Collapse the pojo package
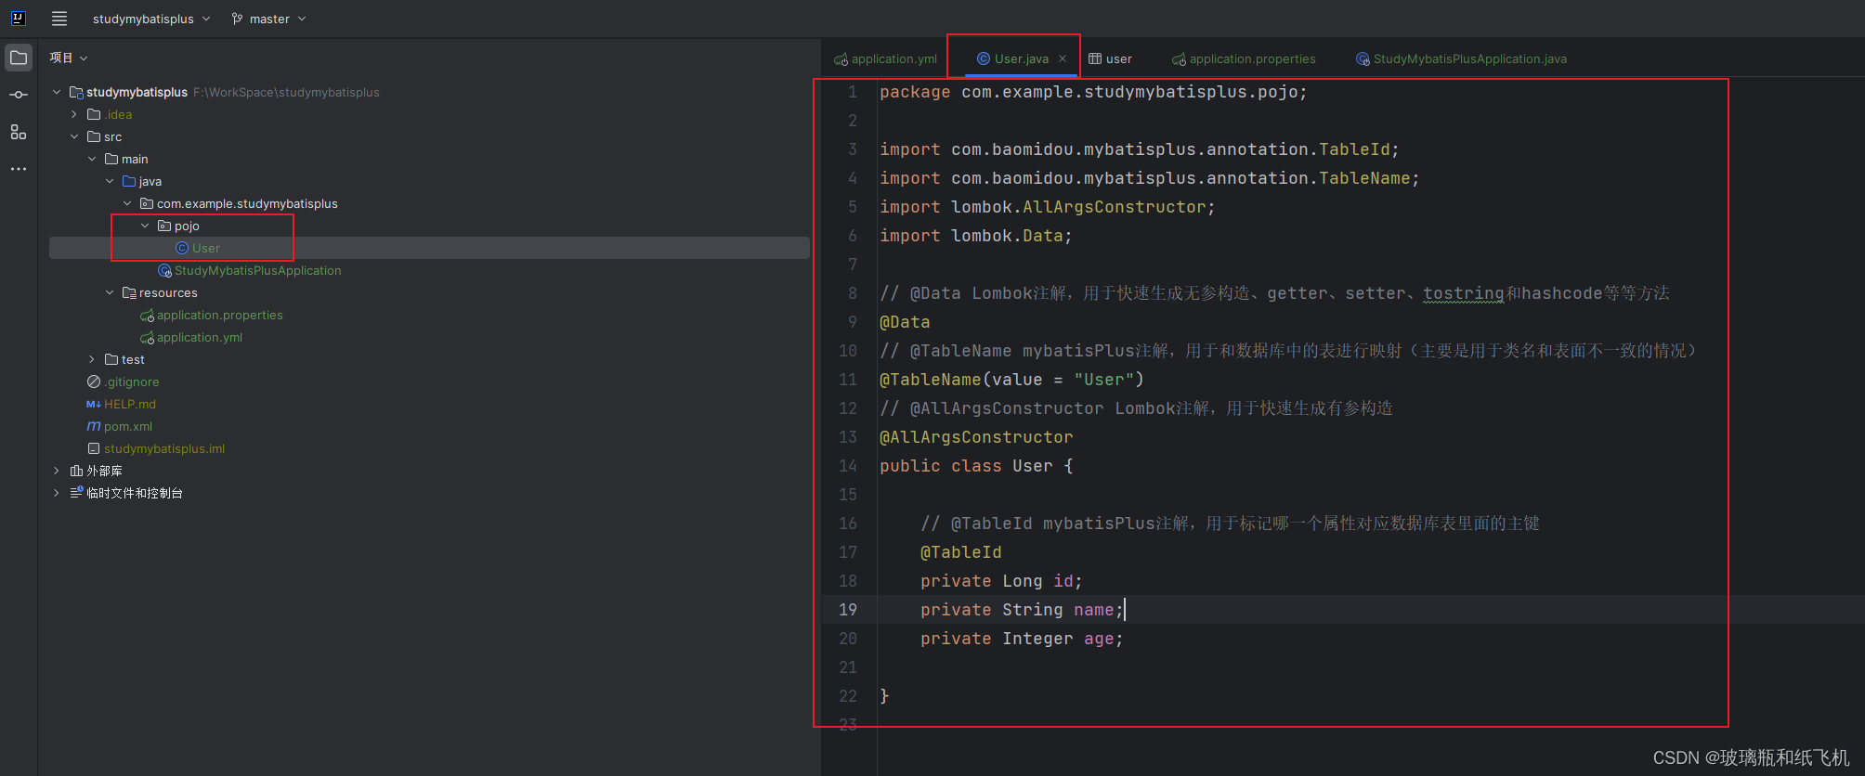Screen dimensions: 1865x776 click(x=145, y=226)
